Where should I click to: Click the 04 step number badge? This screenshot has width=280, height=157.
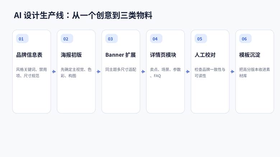click(x=156, y=39)
